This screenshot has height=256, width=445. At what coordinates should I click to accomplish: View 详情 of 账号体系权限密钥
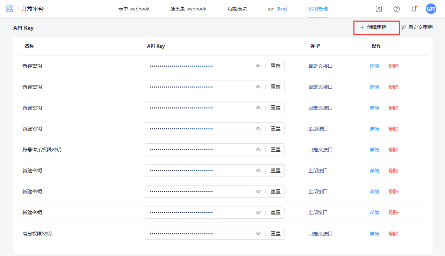click(374, 150)
